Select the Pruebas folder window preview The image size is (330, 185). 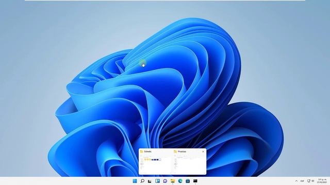[x=189, y=161]
